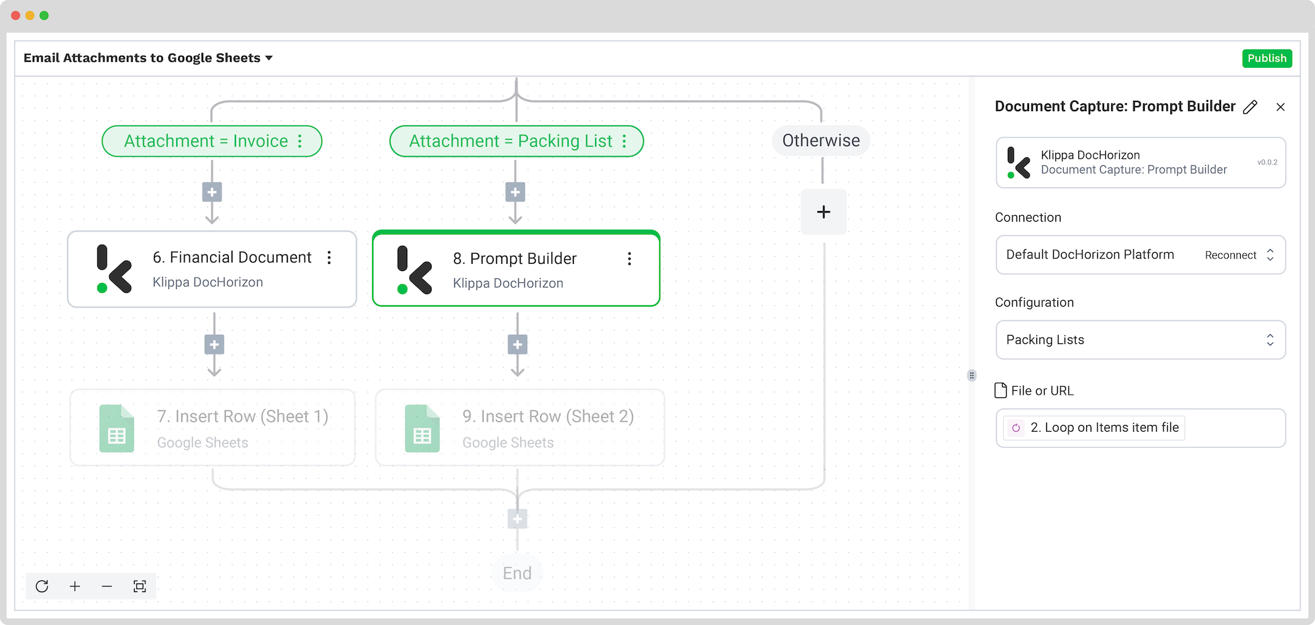Open flow name dropdown menu
The width and height of the screenshot is (1315, 625).
(269, 58)
